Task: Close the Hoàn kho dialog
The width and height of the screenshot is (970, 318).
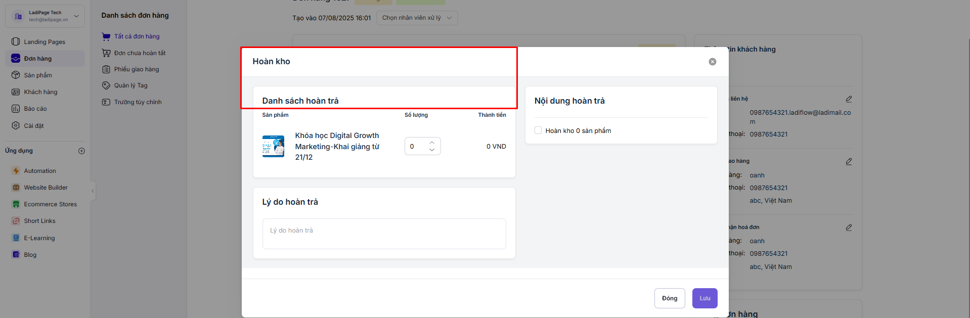Action: click(712, 62)
